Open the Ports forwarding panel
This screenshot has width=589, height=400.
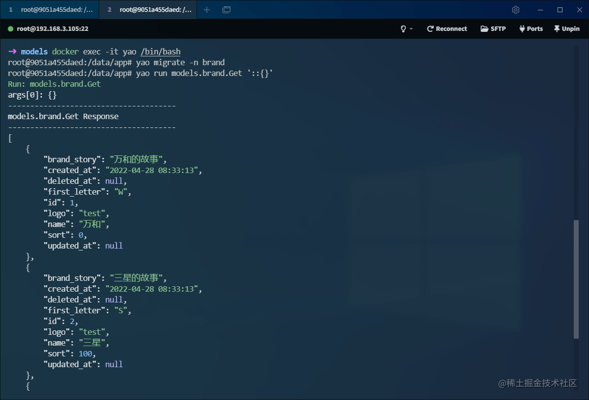coord(531,29)
